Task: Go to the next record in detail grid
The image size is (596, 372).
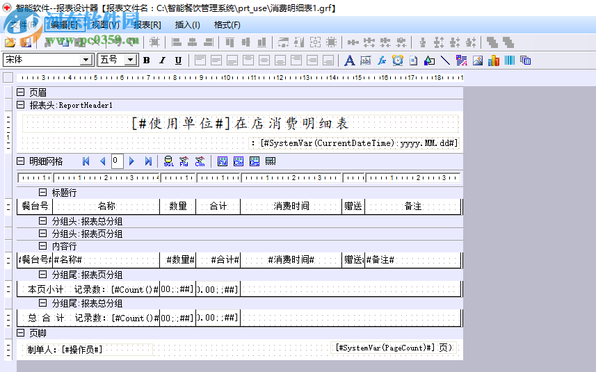Action: [x=131, y=161]
